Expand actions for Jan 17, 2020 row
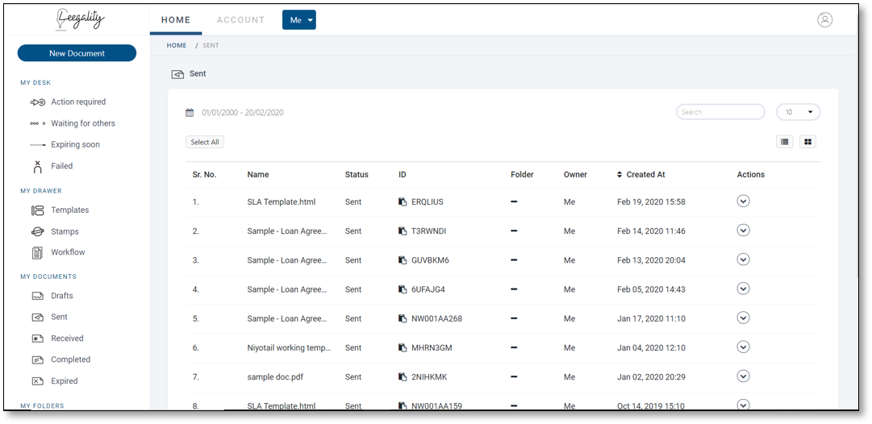872x424 pixels. [743, 318]
